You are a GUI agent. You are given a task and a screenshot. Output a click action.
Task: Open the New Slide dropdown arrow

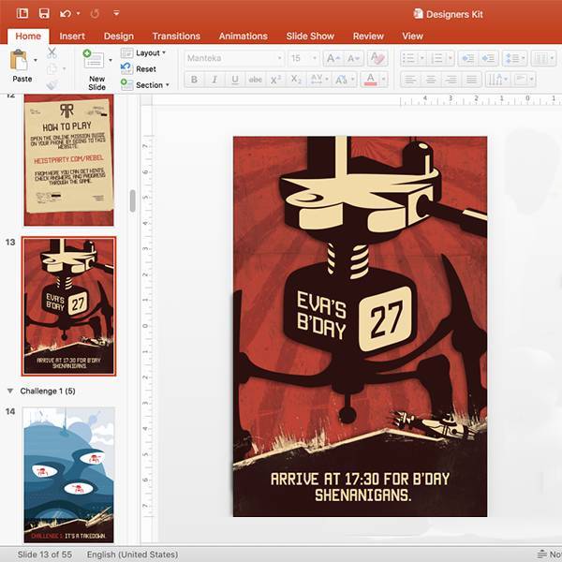(x=111, y=60)
